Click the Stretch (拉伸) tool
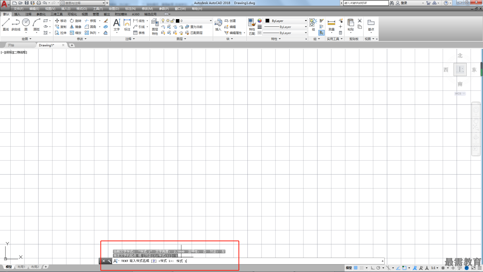 click(61, 33)
